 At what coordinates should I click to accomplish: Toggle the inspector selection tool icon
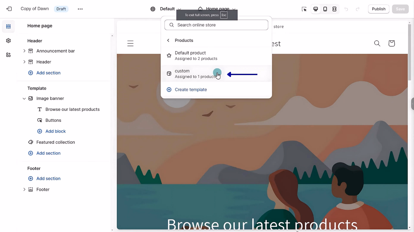pyautogui.click(x=304, y=9)
